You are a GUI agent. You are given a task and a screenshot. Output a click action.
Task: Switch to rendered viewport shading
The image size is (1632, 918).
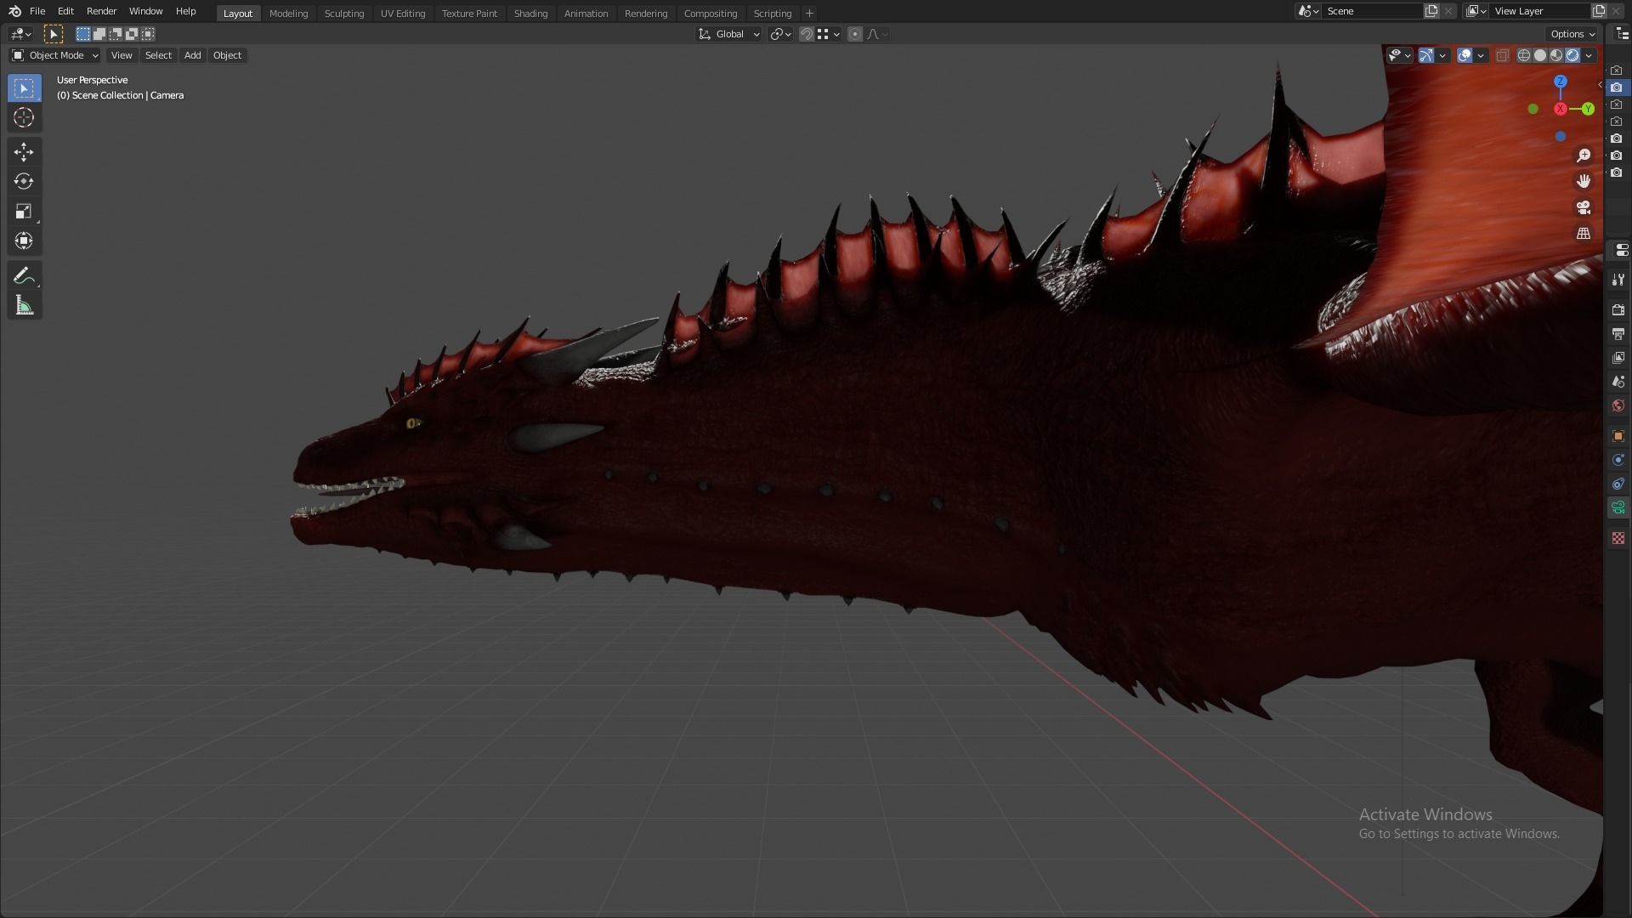point(1572,55)
